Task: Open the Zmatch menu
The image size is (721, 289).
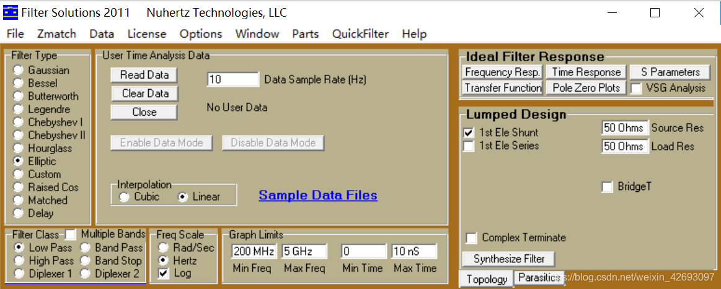Action: [x=56, y=34]
